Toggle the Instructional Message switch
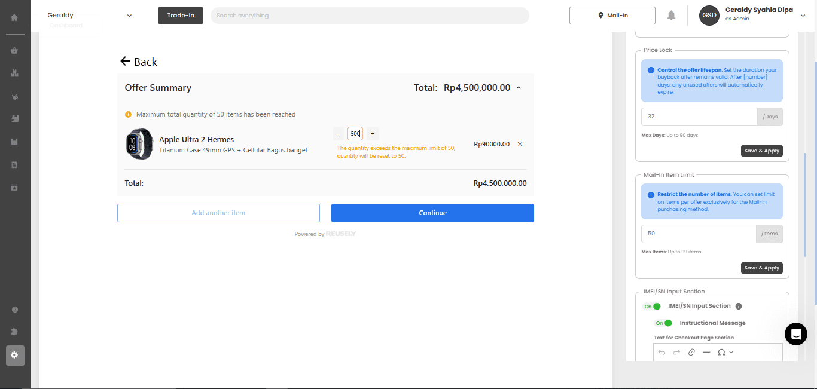 pyautogui.click(x=663, y=323)
